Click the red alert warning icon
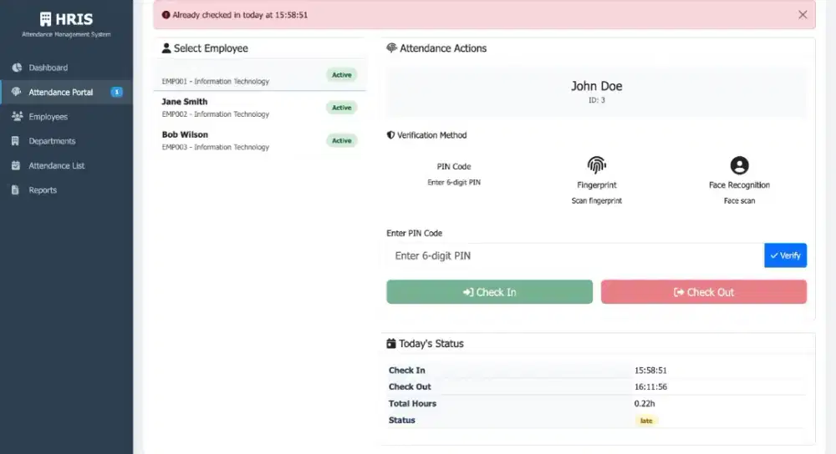836x454 pixels. pos(166,15)
